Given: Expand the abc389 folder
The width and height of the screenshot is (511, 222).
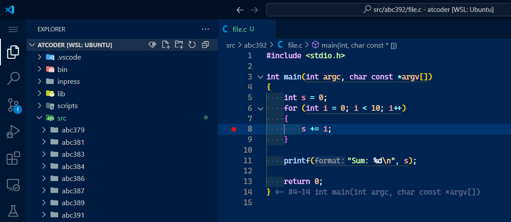Looking at the screenshot, I should pyautogui.click(x=44, y=203).
